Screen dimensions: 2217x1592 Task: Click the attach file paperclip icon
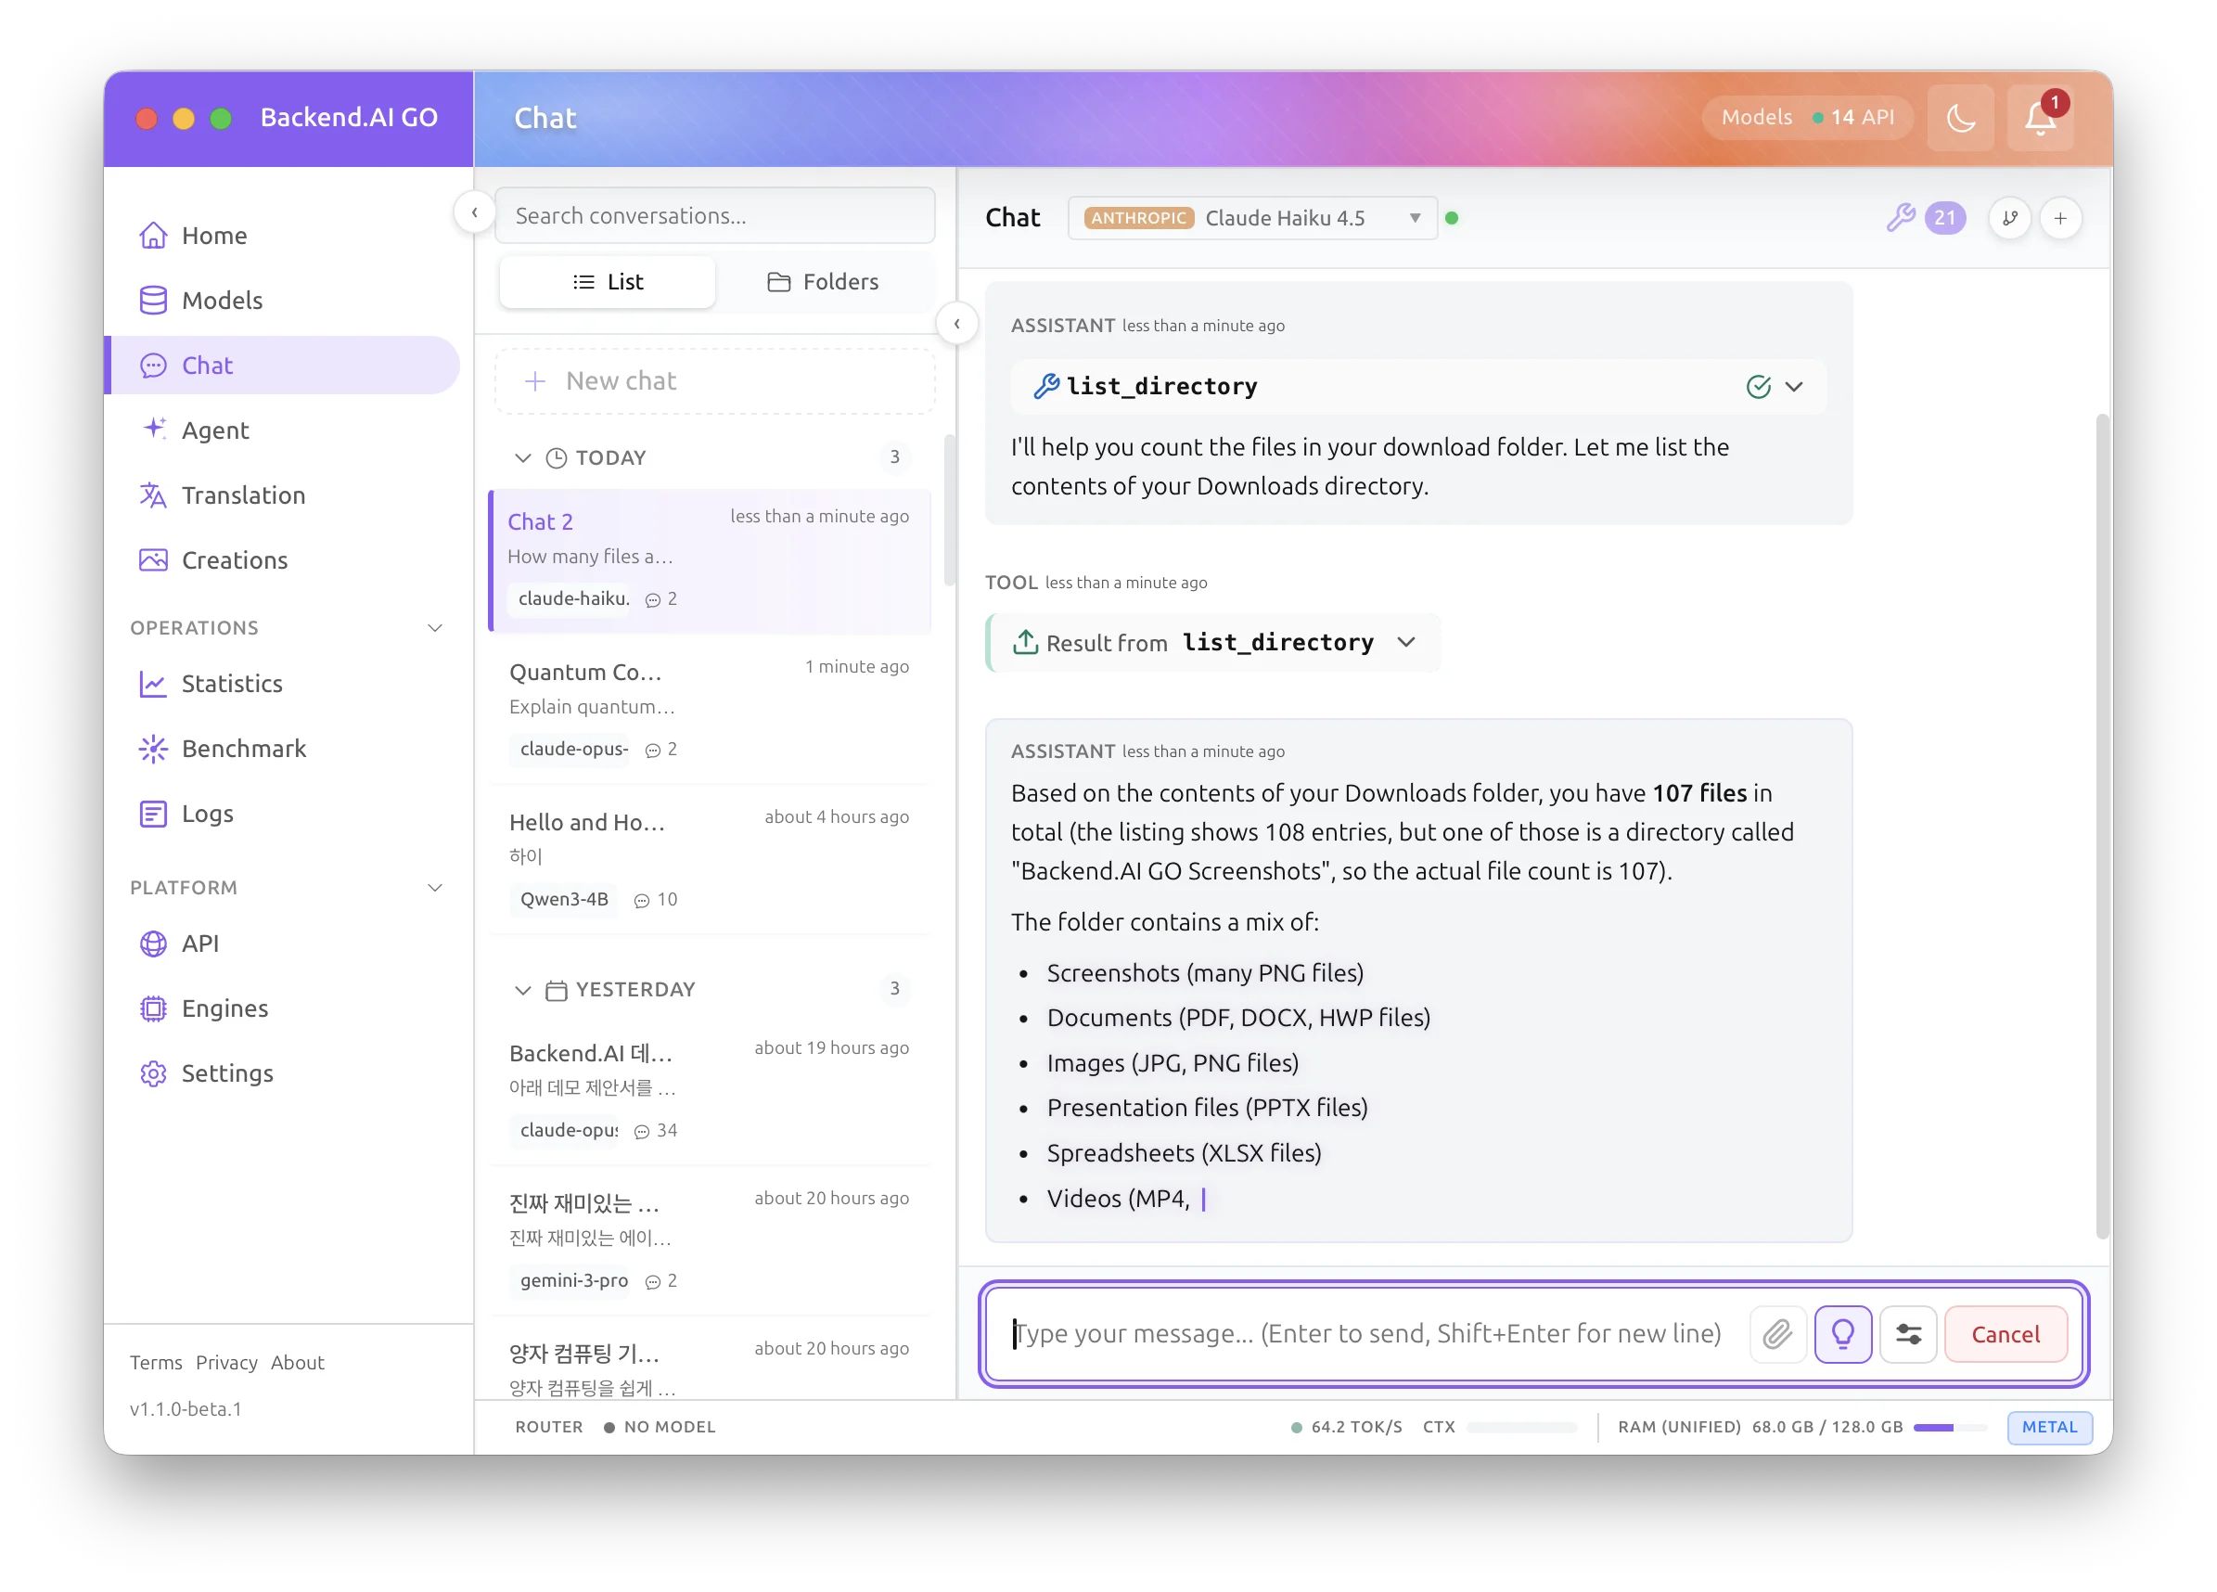coord(1776,1334)
